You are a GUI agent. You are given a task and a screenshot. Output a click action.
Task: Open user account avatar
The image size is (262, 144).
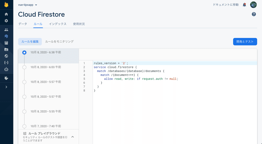253,5
